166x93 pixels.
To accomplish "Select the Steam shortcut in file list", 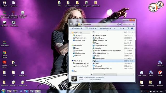I will (x=113, y=61).
